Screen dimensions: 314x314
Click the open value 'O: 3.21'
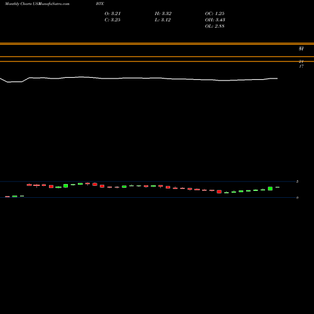coord(112,14)
